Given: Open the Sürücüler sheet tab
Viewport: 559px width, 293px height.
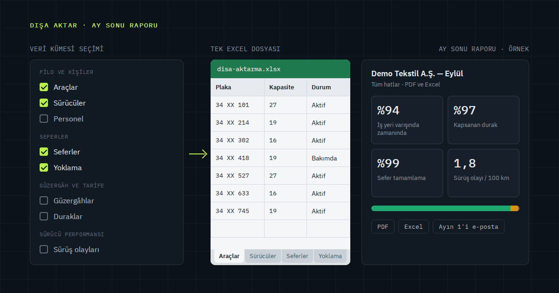Looking at the screenshot, I should 263,256.
